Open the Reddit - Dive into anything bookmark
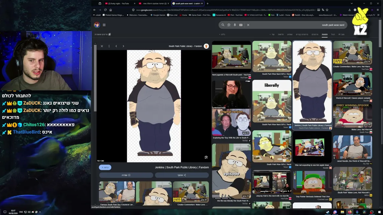The image size is (383, 215). click(x=303, y=15)
